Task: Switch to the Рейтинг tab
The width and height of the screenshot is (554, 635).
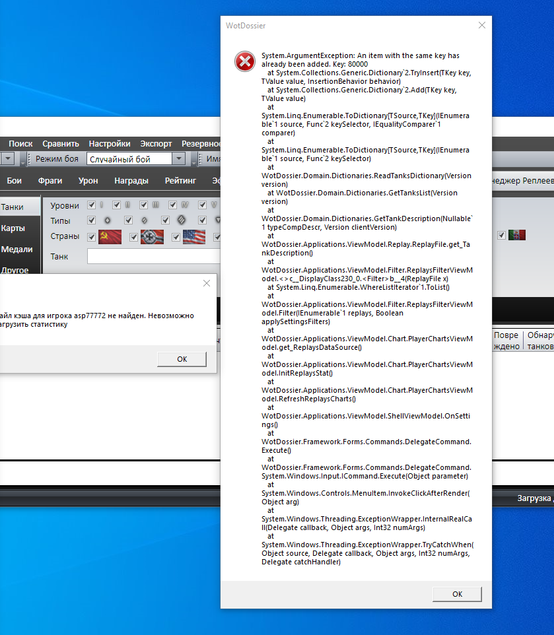Action: tap(180, 181)
